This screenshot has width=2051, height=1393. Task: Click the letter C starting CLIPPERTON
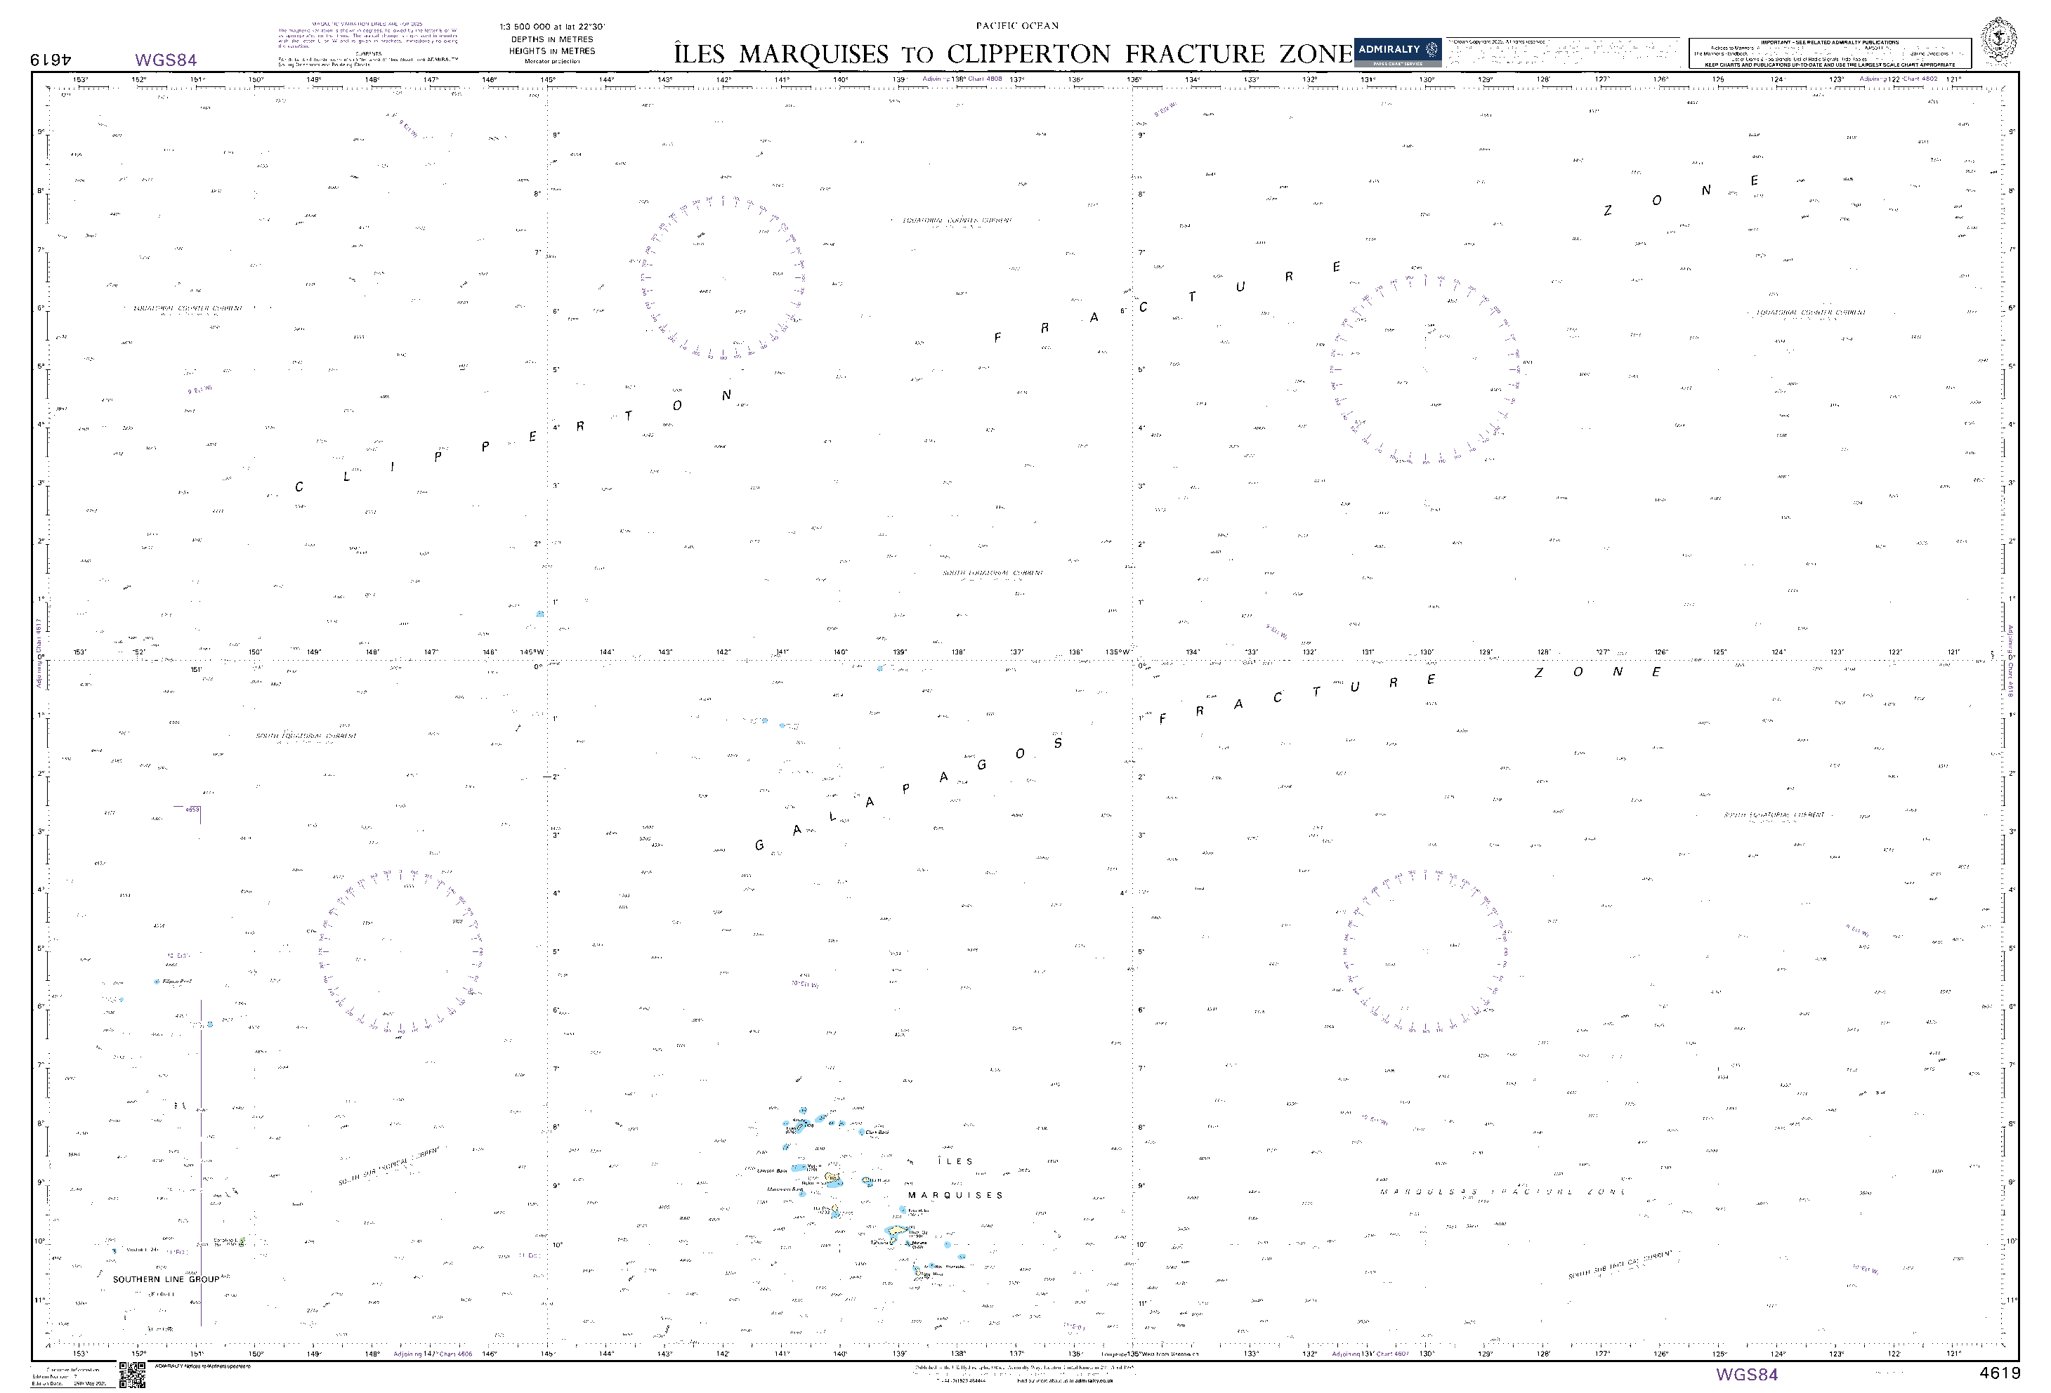click(299, 487)
